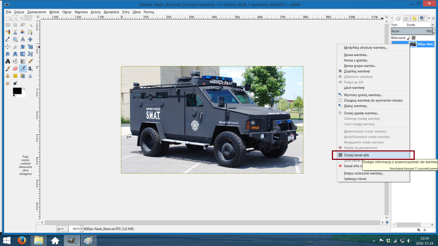This screenshot has height=246, width=438.
Task: Select the Crop tool
Action: pos(15,47)
